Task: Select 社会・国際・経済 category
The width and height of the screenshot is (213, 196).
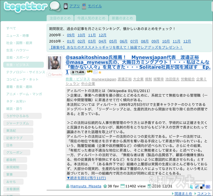Action: [x=19, y=43]
